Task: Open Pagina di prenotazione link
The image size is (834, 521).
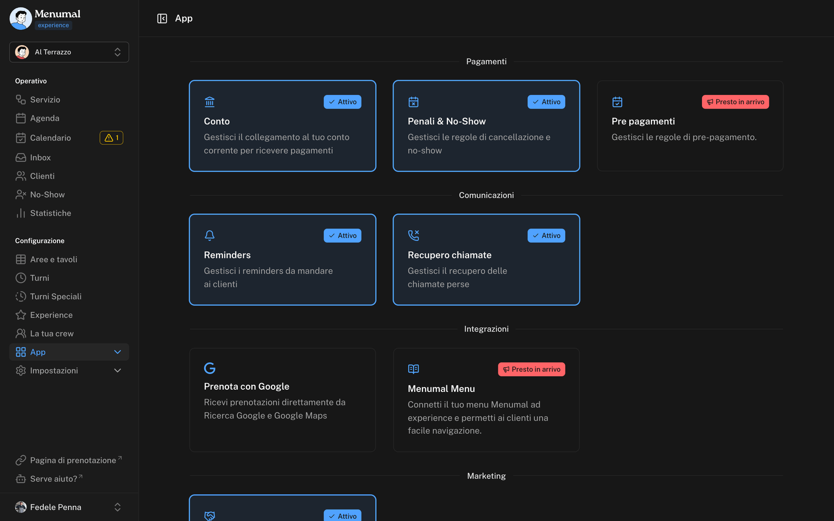Action: point(69,460)
